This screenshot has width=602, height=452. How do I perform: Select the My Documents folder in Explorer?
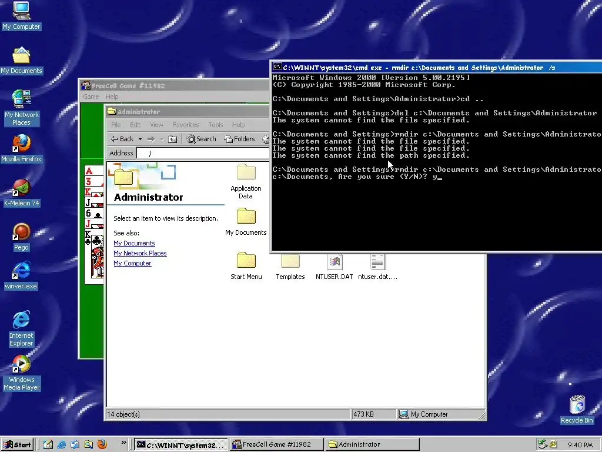246,222
